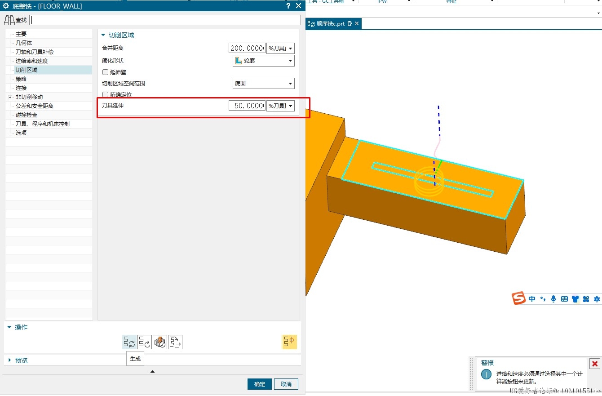This screenshot has height=396, width=602.
Task: Open the IME soft keyboard icon
Action: (564, 299)
